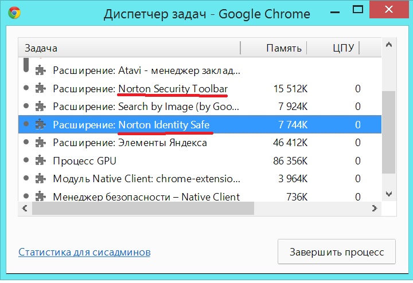Viewport: 413px width, 283px height.
Task: Click the Chrome logo in title bar
Action: coord(15,14)
